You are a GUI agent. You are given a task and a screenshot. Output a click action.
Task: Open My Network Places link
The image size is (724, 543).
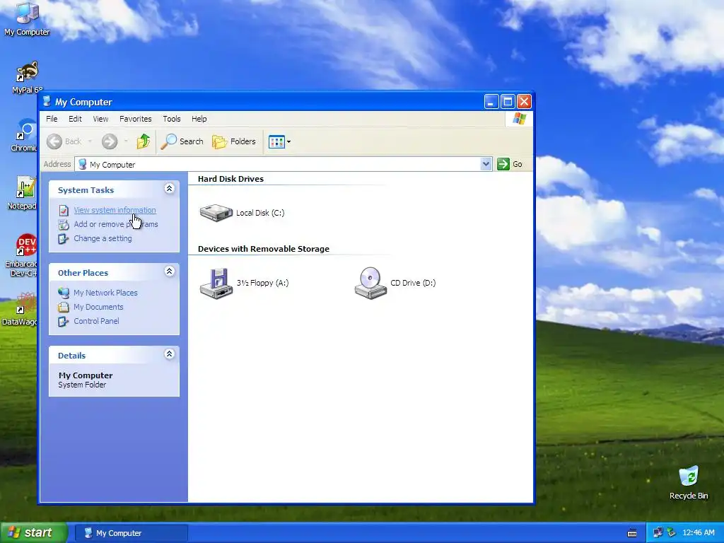point(106,293)
